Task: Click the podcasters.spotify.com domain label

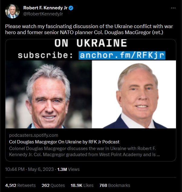Action: click(33, 135)
